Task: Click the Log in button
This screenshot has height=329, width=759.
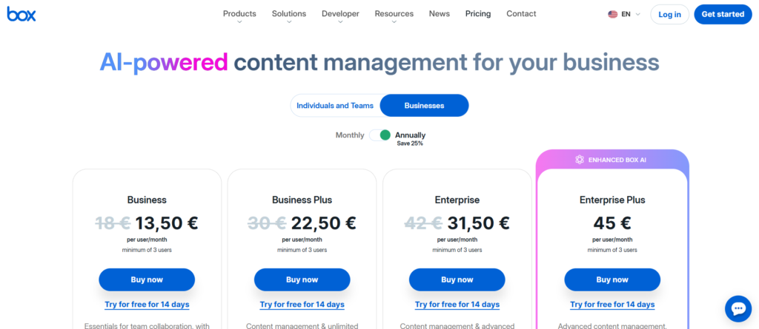Action: pyautogui.click(x=669, y=14)
